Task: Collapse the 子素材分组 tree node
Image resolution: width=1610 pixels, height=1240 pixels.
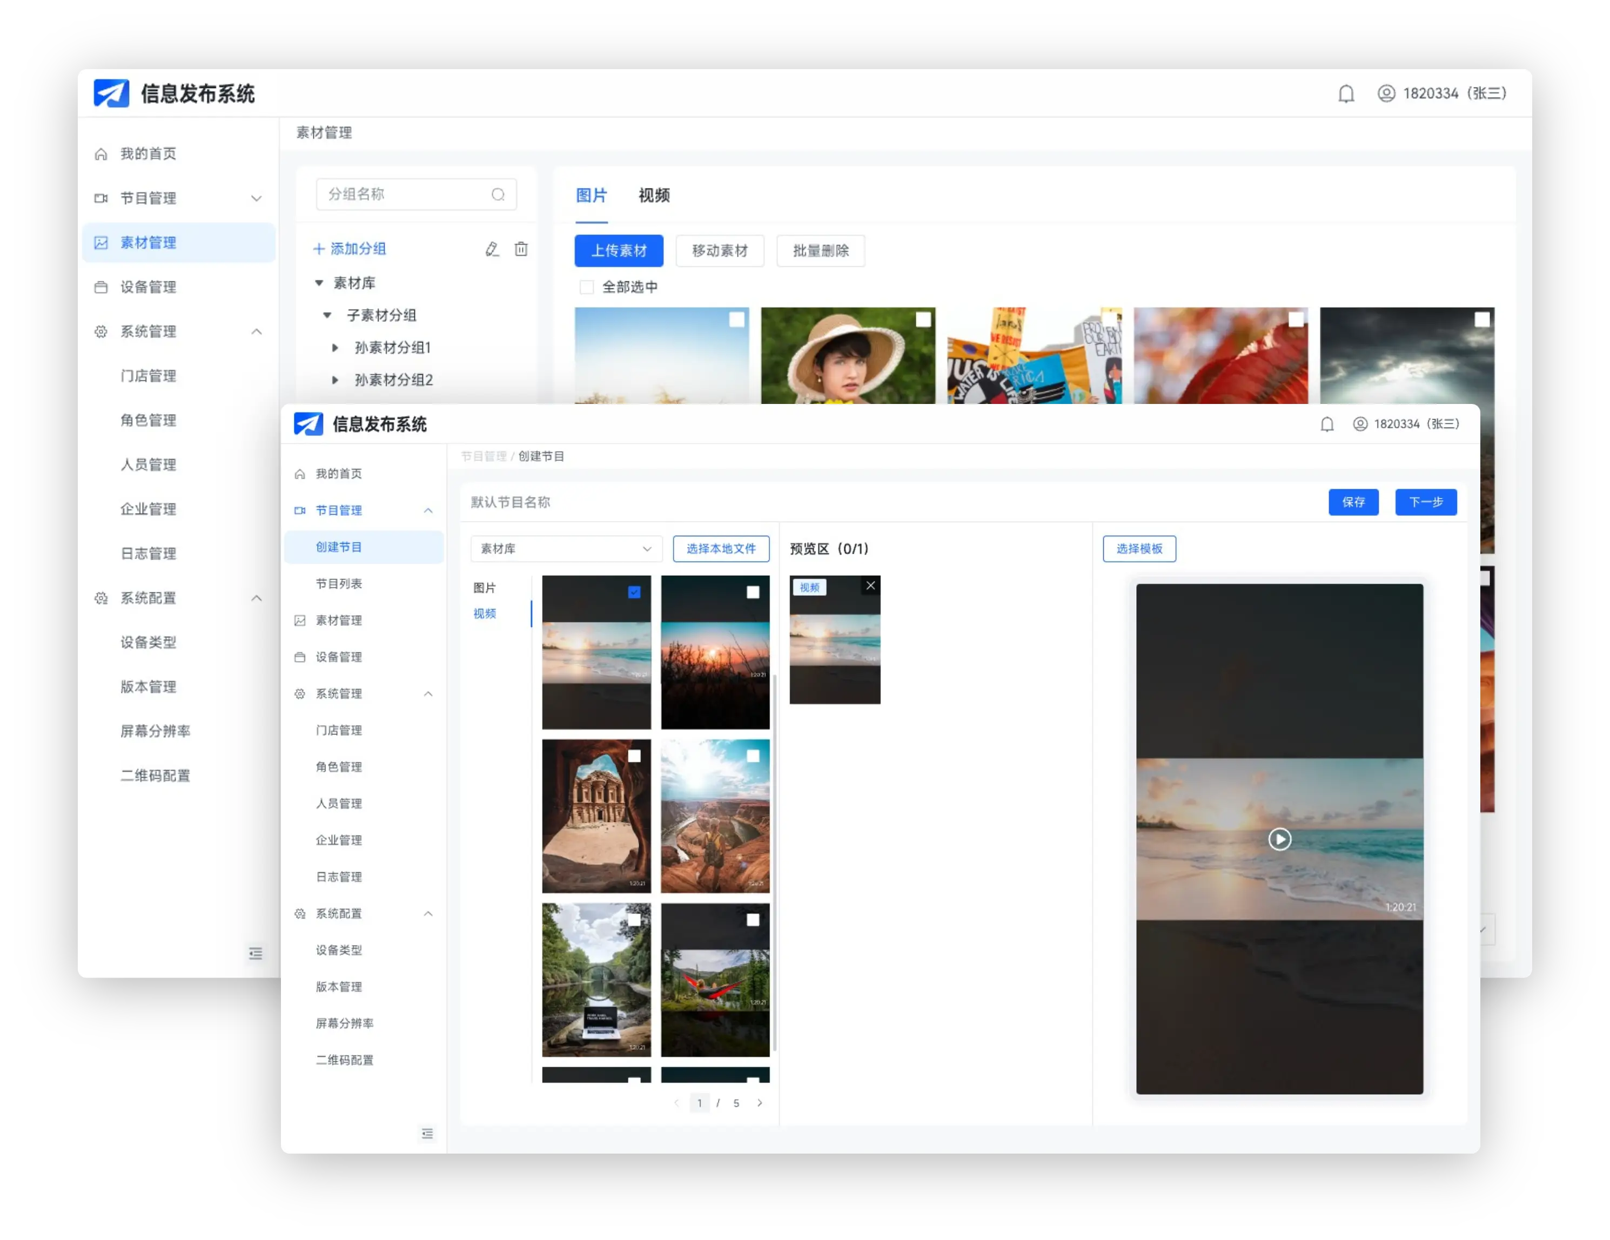Action: (x=327, y=315)
